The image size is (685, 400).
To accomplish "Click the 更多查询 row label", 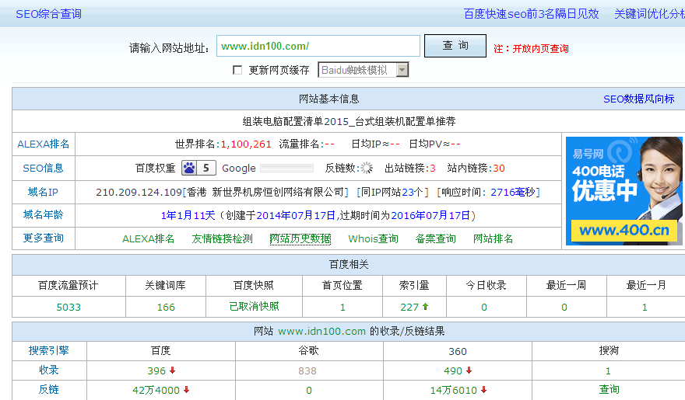I will (x=44, y=238).
